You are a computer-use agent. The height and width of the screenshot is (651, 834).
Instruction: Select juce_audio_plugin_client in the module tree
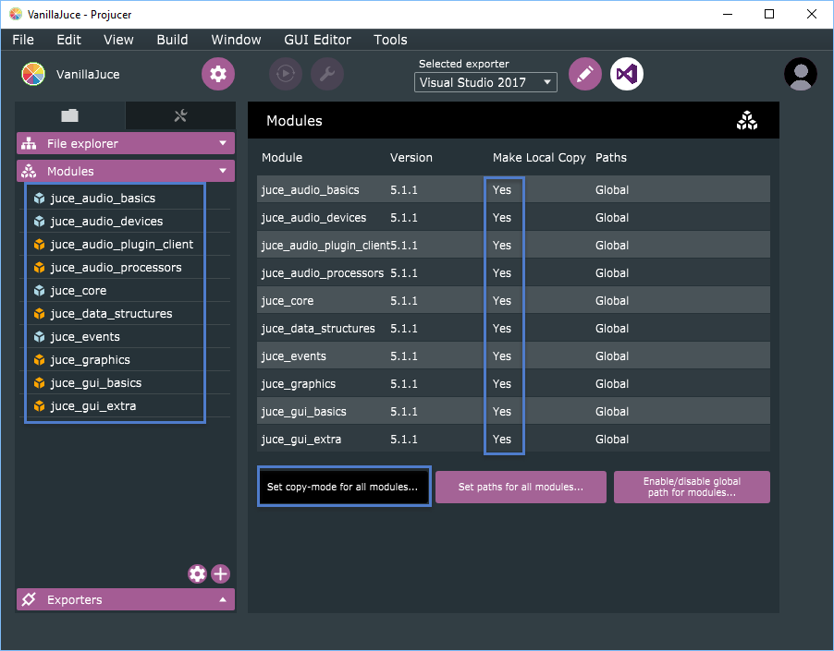pyautogui.click(x=122, y=245)
